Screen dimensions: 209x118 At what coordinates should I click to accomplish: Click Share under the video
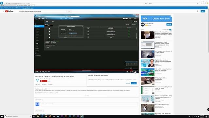pos(44,85)
